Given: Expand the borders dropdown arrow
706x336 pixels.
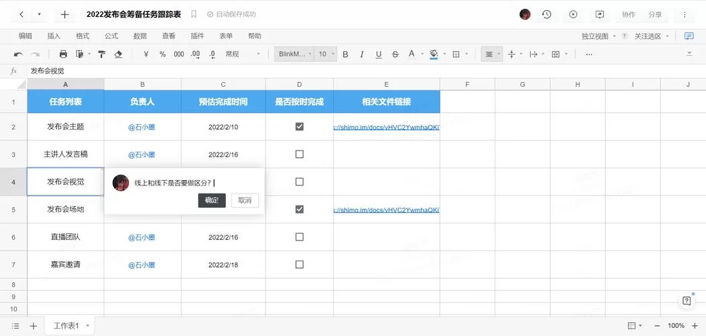Looking at the screenshot, I should click(467, 54).
